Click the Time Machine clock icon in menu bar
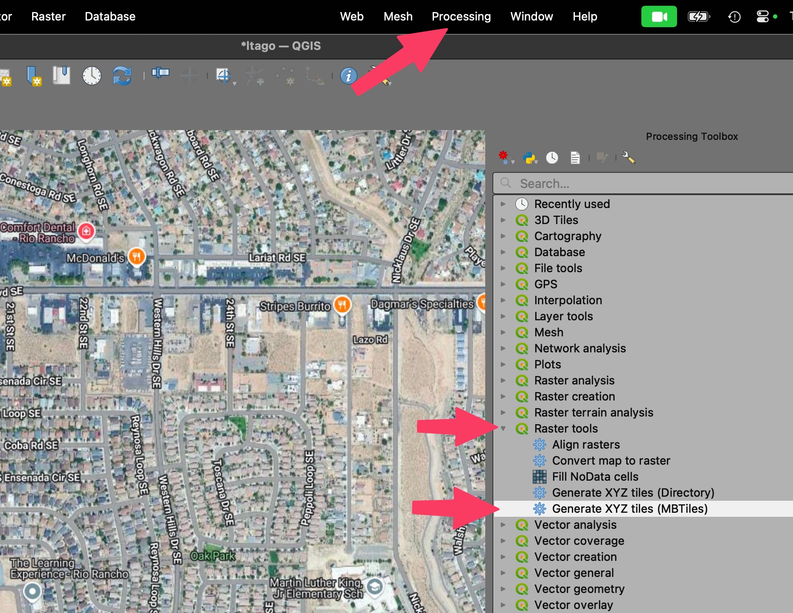The width and height of the screenshot is (793, 613). 734,17
